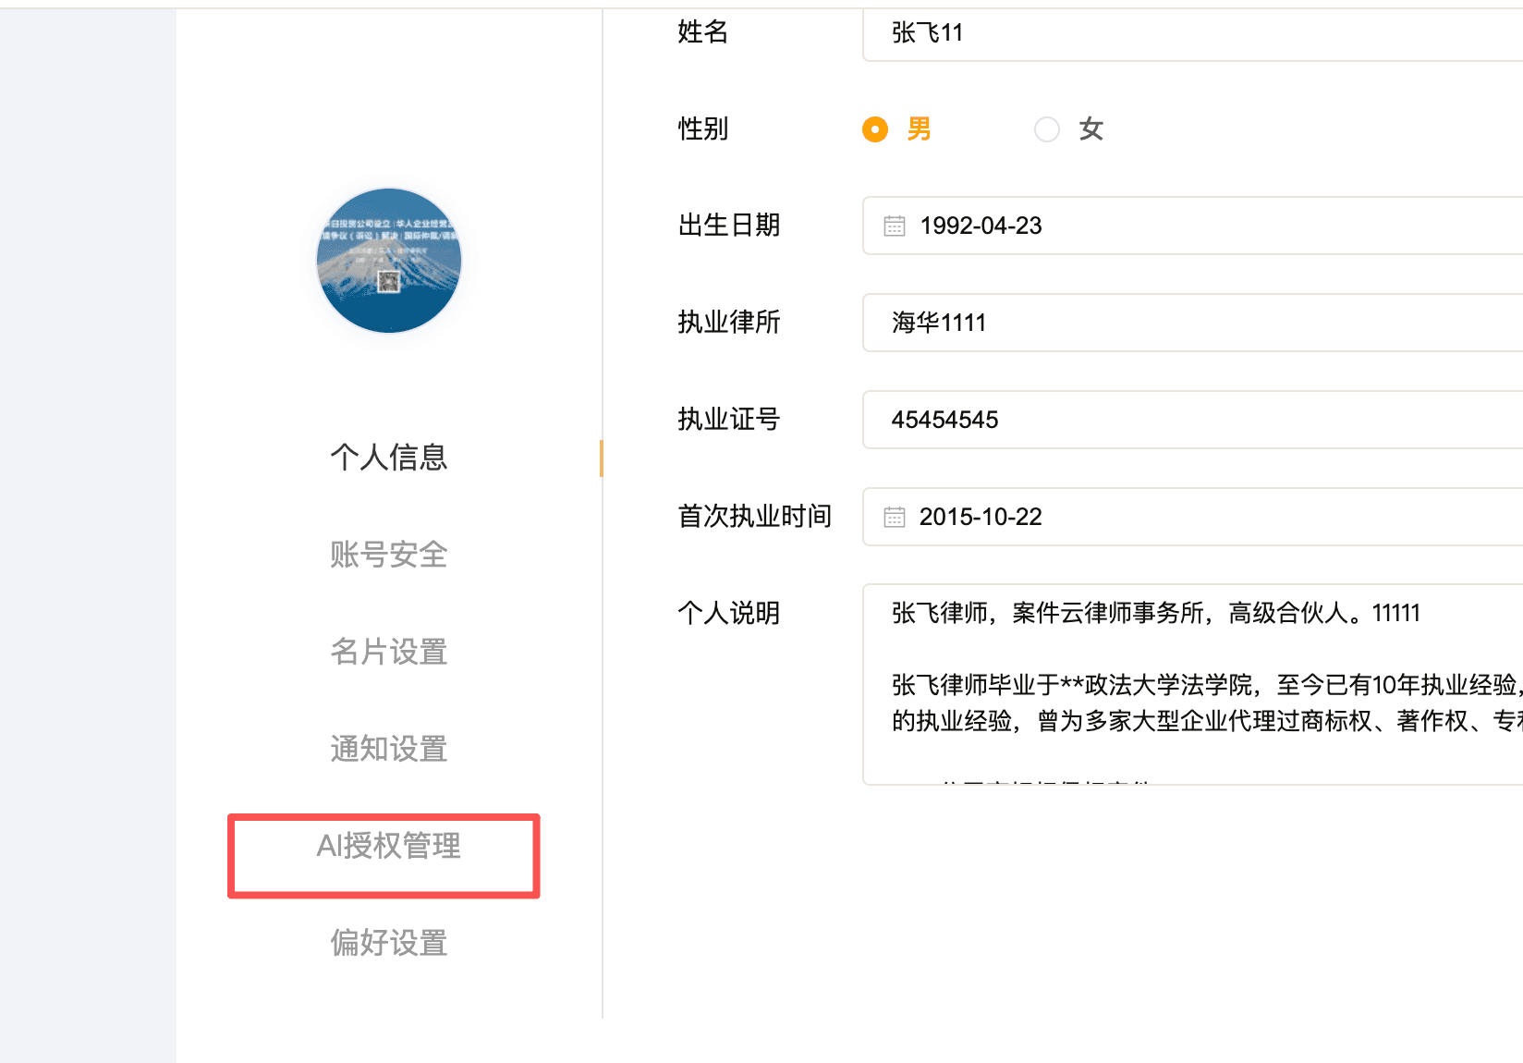The height and width of the screenshot is (1063, 1523).
Task: Click the 执业证号 input 45454545
Action: pos(1192,420)
